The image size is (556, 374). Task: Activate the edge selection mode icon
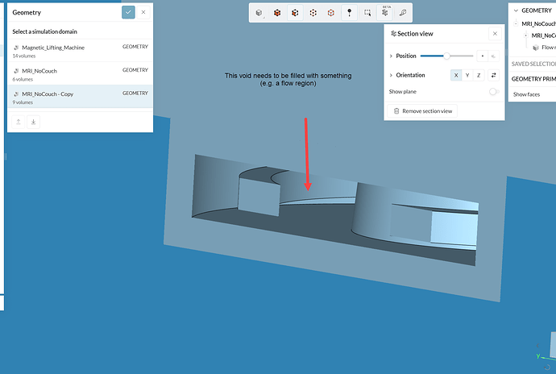[313, 13]
